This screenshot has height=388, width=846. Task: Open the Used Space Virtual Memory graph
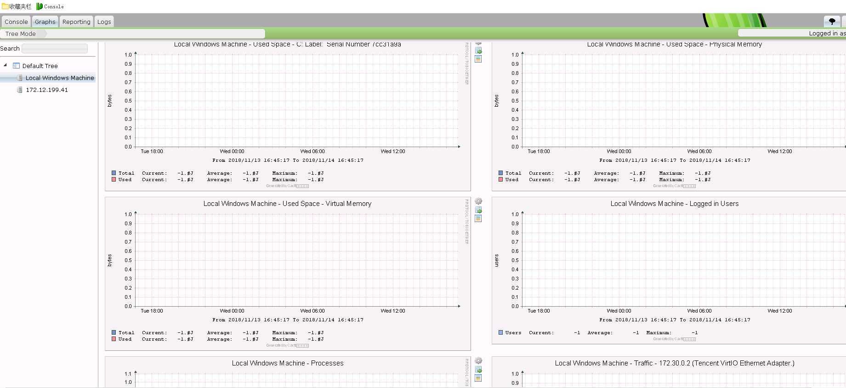(288, 274)
